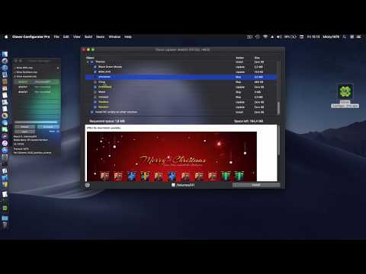Viewport: 366px width, 274px height.
Task: Toggle the Black Green Moody theme checkbox
Action: [95, 67]
